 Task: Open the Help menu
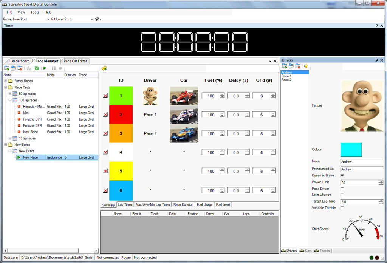coord(48,12)
